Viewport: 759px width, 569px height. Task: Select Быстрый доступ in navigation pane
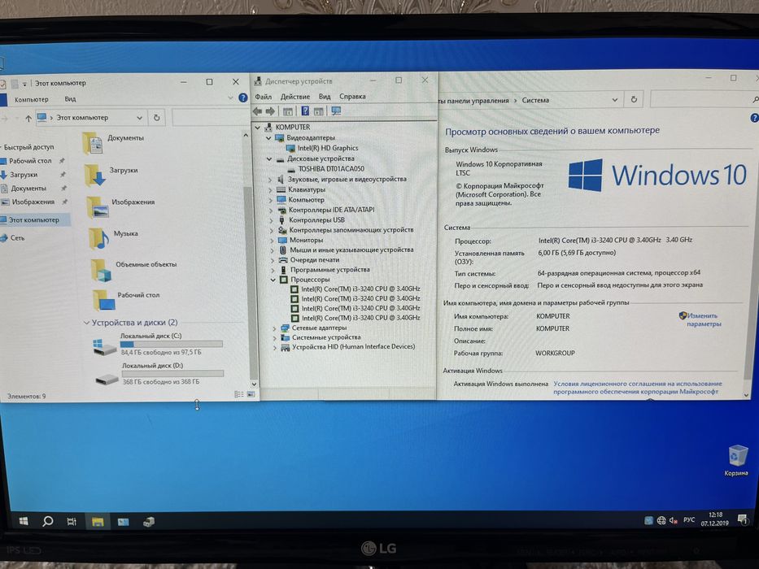pyautogui.click(x=29, y=146)
